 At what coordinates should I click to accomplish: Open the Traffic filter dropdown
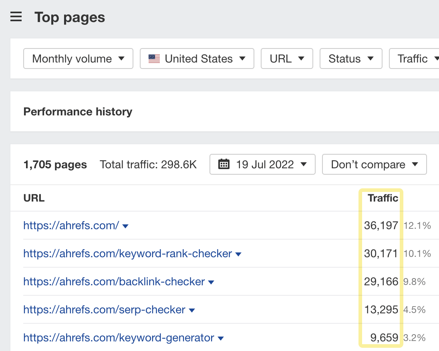point(414,58)
